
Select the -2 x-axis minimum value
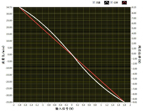14,105
